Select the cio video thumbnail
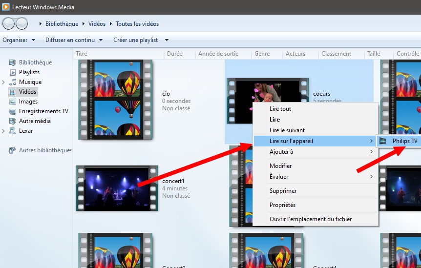The image size is (421, 268). [115, 100]
